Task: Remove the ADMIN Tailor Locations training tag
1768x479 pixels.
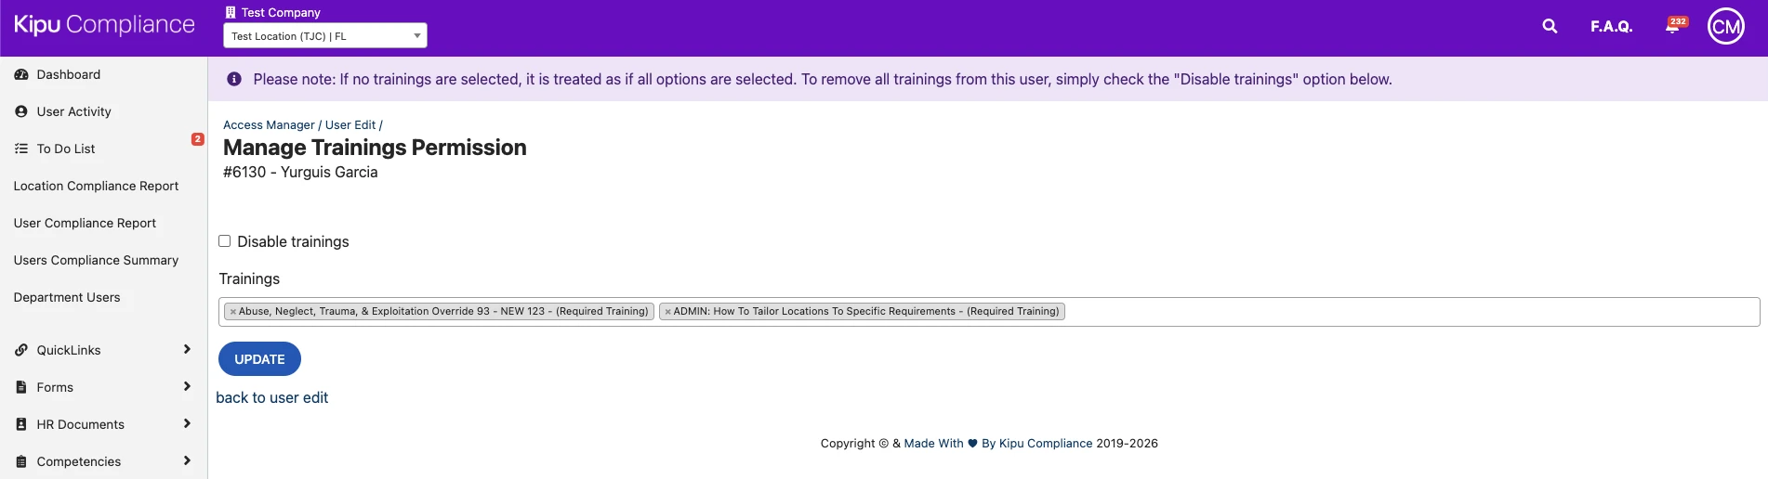Action: 667,312
